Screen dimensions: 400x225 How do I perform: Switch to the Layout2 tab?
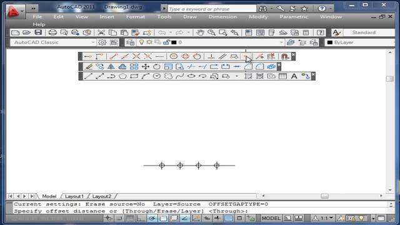(102, 196)
